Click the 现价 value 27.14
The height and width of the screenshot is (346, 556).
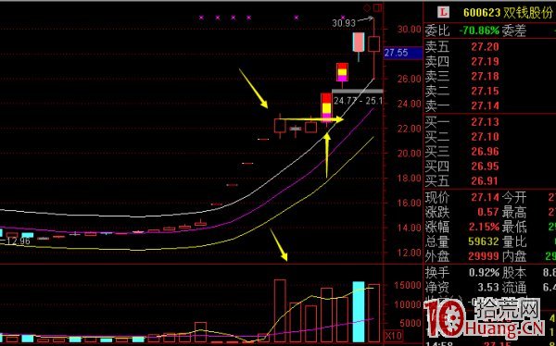click(485, 198)
